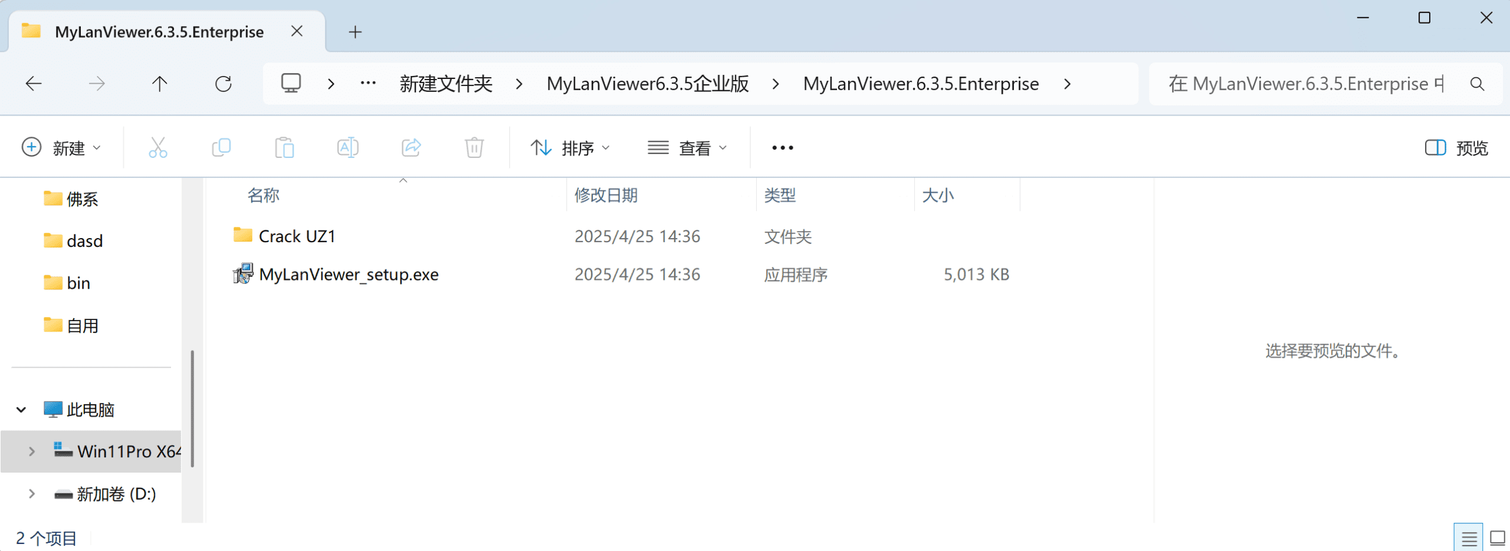Toggle the 预览 preview pane

(x=1456, y=147)
